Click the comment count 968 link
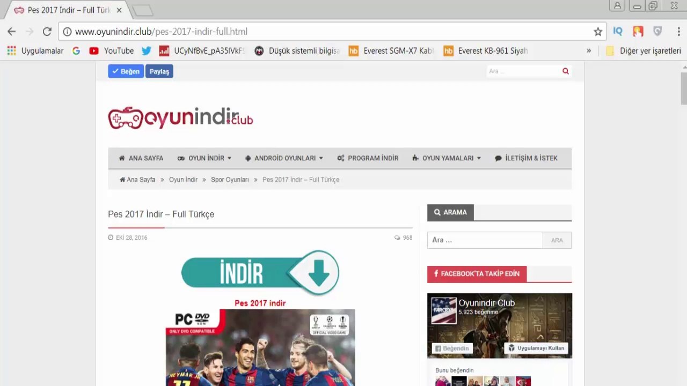687x386 pixels. (x=404, y=237)
